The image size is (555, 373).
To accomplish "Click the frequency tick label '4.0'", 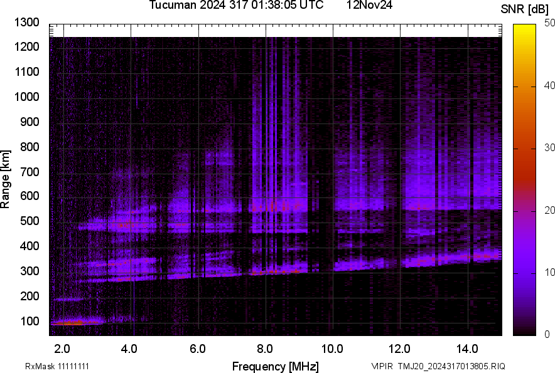I will [x=129, y=349].
